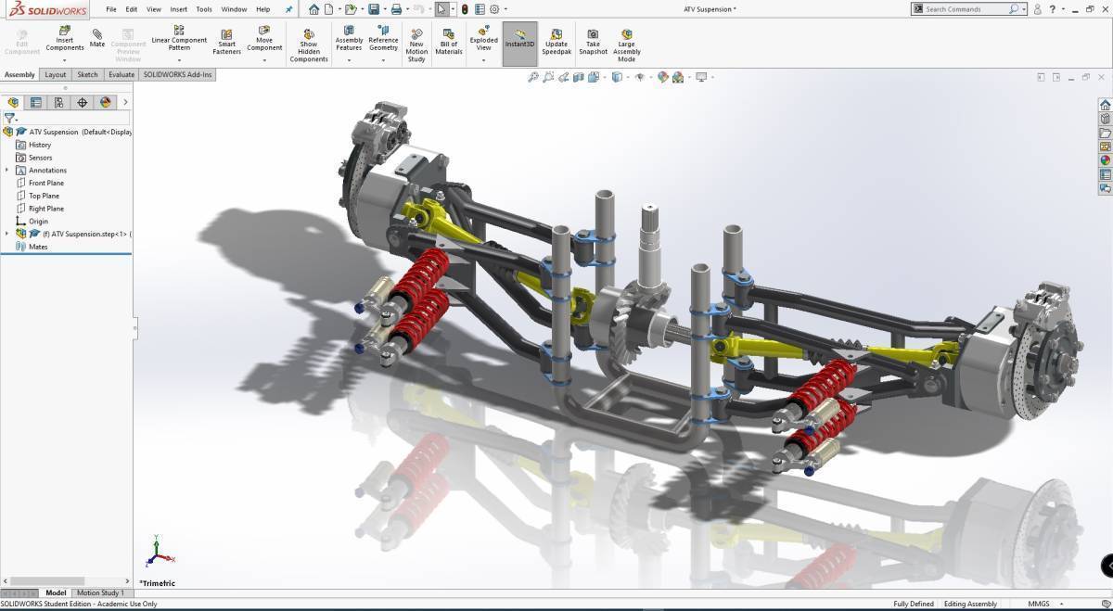Expand the ATV Suspension.step component
The width and height of the screenshot is (1113, 611).
[x=7, y=234]
